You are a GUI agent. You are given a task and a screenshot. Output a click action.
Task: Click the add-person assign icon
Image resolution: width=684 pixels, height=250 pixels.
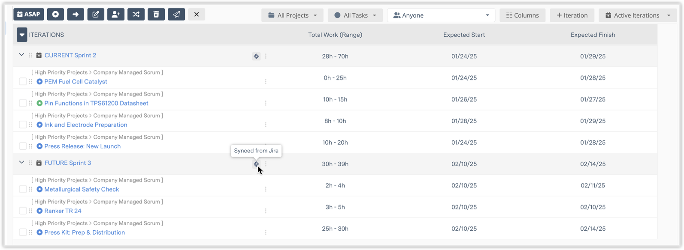tap(116, 15)
